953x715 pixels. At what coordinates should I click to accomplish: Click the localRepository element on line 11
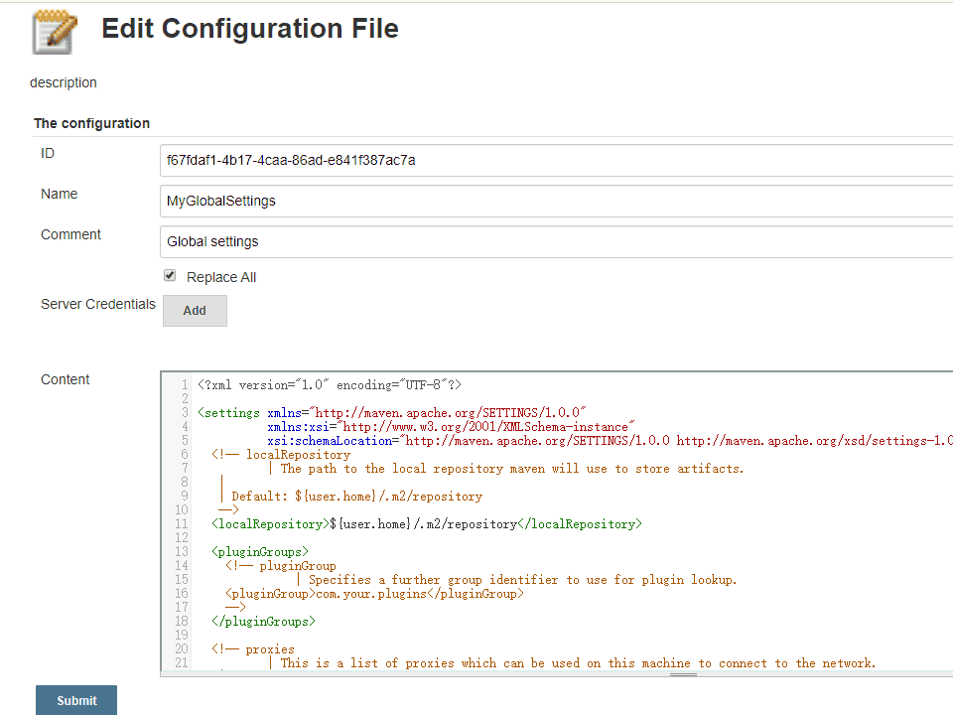click(426, 523)
